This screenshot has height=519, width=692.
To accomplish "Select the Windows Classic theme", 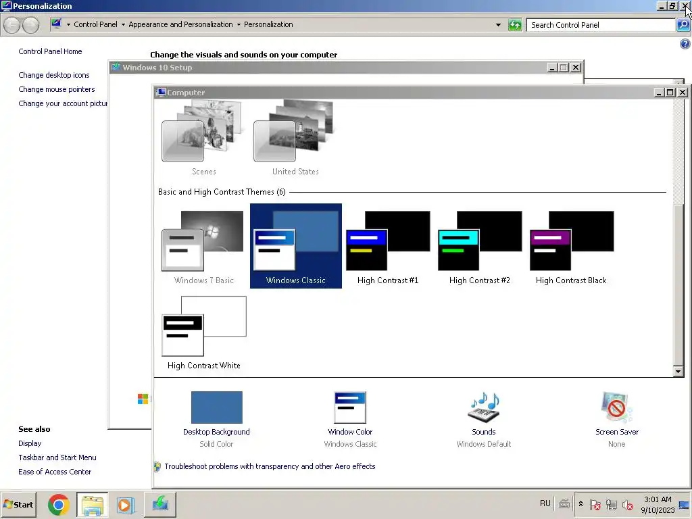I will tap(296, 246).
